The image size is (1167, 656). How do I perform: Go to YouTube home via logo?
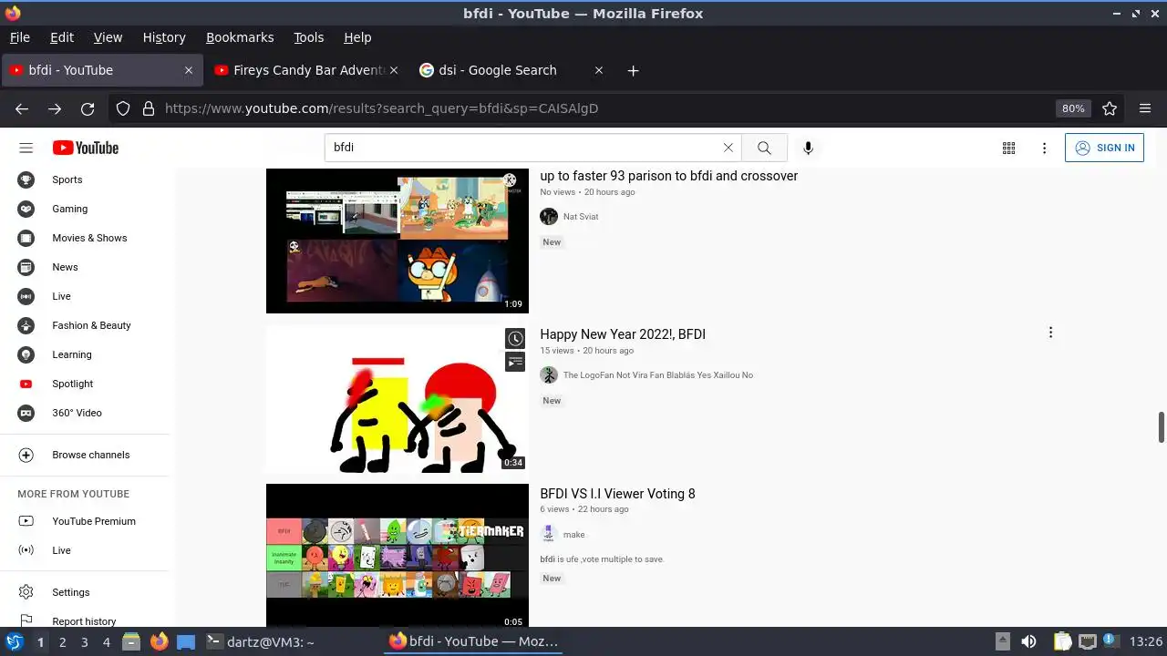(x=86, y=148)
